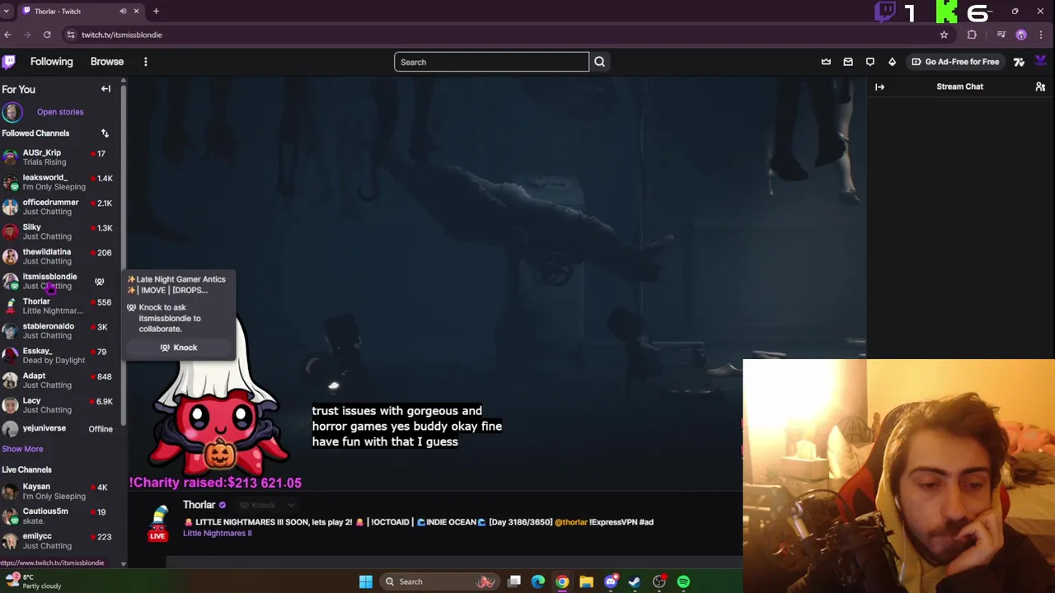Close the Thorlar - Twitch tab
Viewport: 1055px width, 593px height.
tap(137, 12)
